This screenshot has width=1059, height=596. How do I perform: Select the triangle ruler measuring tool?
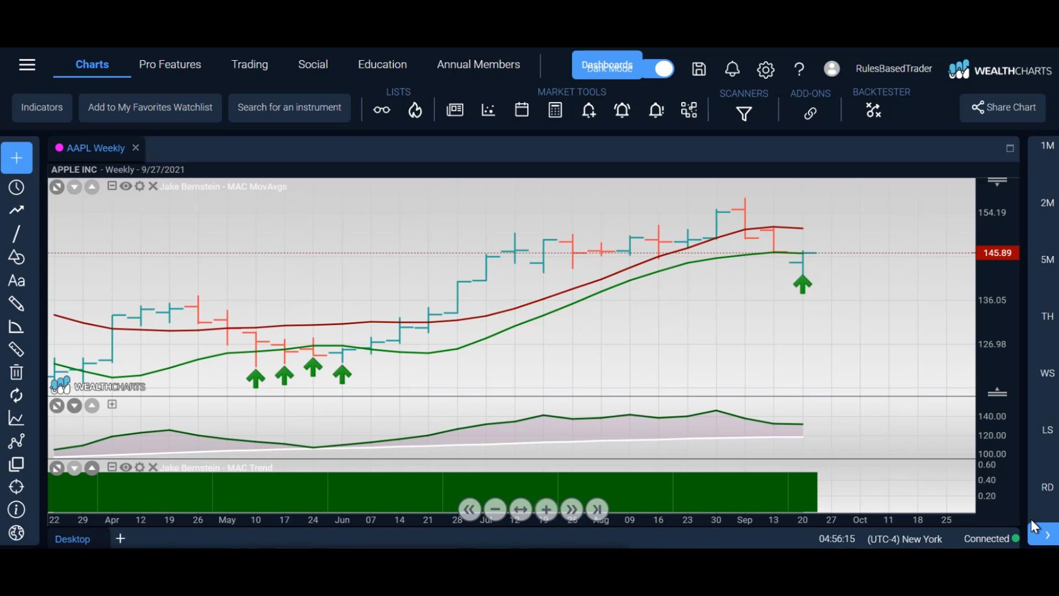pyautogui.click(x=17, y=327)
